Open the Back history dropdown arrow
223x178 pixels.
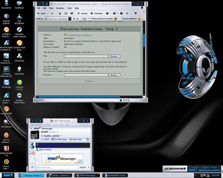coord(48,14)
